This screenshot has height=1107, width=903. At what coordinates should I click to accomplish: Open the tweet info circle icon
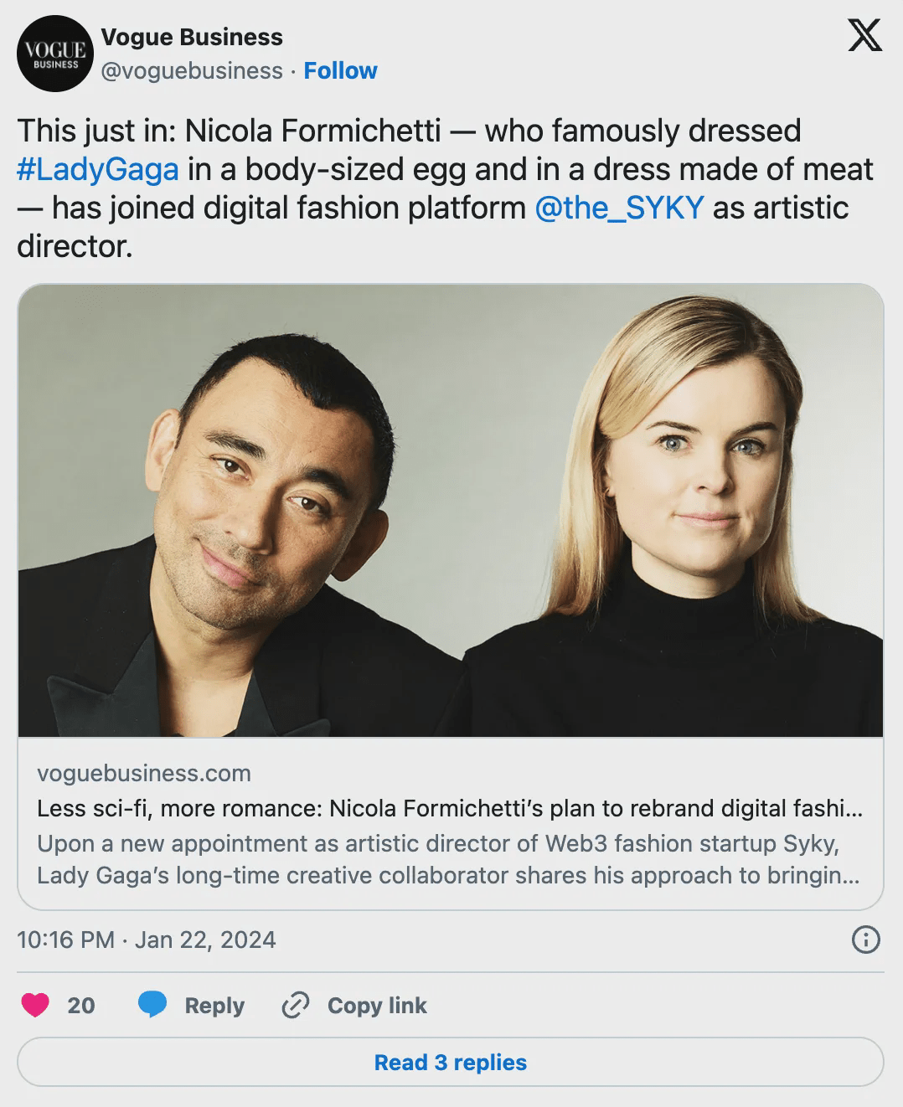[x=864, y=940]
